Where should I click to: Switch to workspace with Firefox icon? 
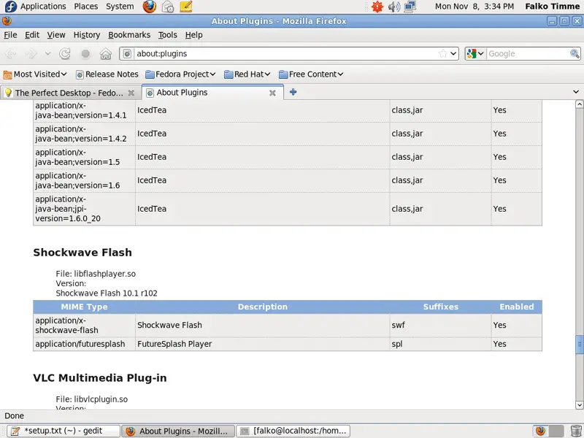[540, 431]
